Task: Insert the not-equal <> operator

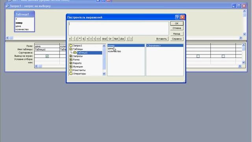Action: point(98,39)
